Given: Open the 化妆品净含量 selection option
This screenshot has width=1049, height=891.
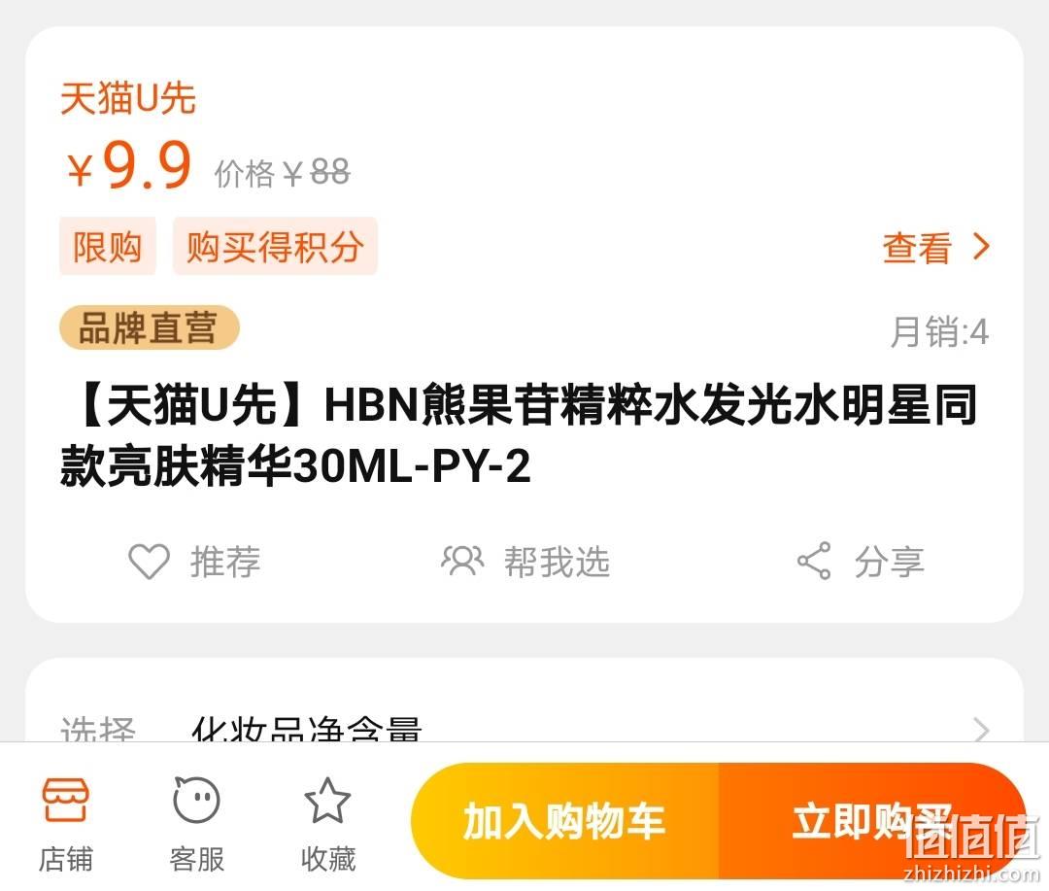Looking at the screenshot, I should [306, 729].
